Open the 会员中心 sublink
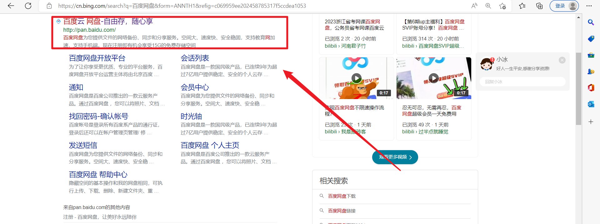600x224 pixels. pyautogui.click(x=195, y=87)
